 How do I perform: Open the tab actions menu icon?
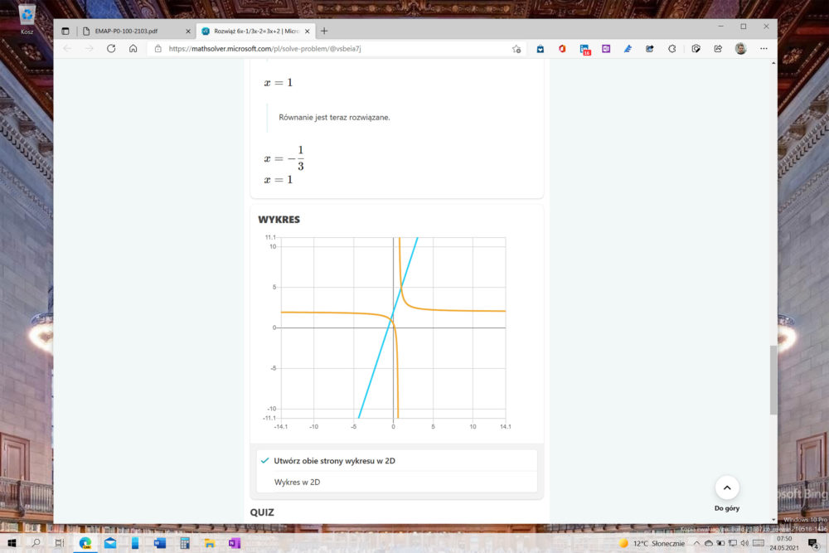[x=65, y=32]
